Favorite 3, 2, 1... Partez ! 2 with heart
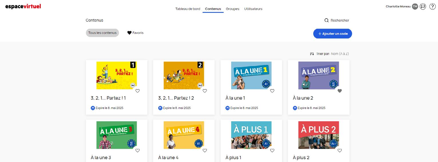 coord(205,91)
